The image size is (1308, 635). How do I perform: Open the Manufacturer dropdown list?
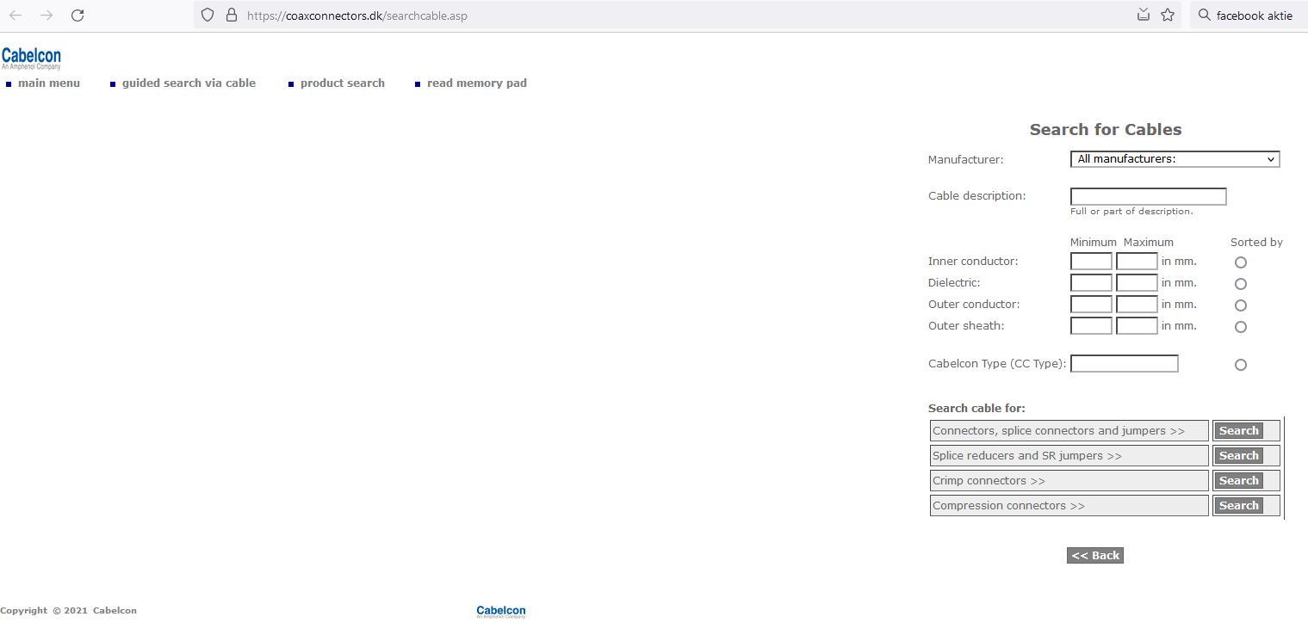1175,159
